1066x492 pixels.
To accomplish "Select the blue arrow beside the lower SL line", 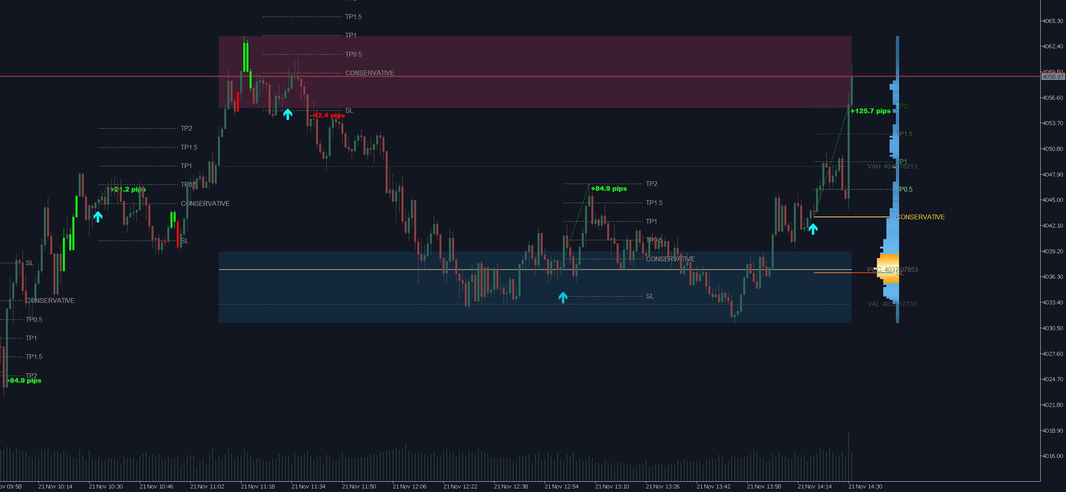I will point(563,297).
